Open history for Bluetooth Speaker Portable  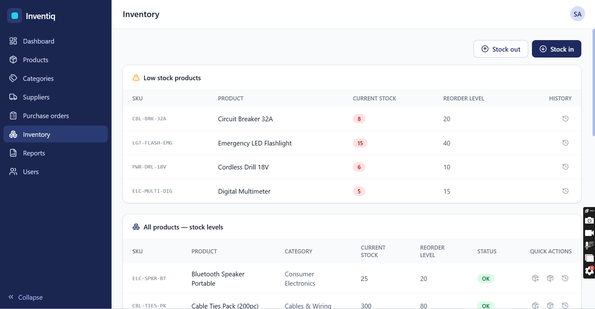pyautogui.click(x=565, y=278)
